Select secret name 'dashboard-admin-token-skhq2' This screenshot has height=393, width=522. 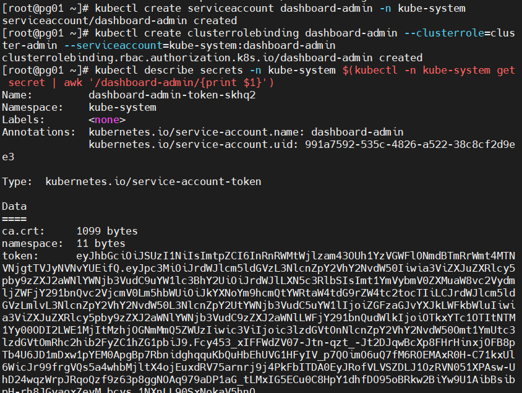click(172, 95)
